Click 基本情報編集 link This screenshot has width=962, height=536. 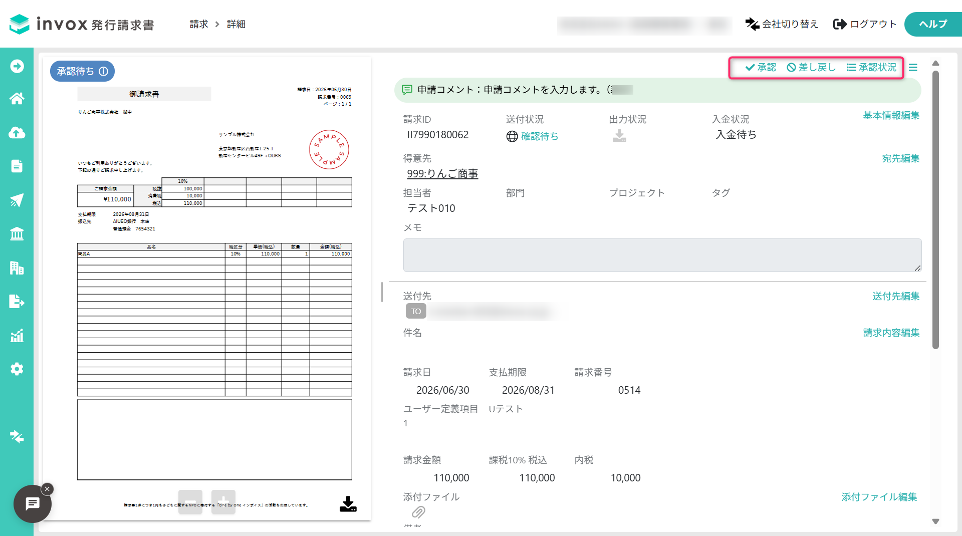point(891,116)
